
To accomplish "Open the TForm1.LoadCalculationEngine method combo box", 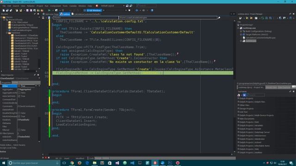I will click(168, 18).
